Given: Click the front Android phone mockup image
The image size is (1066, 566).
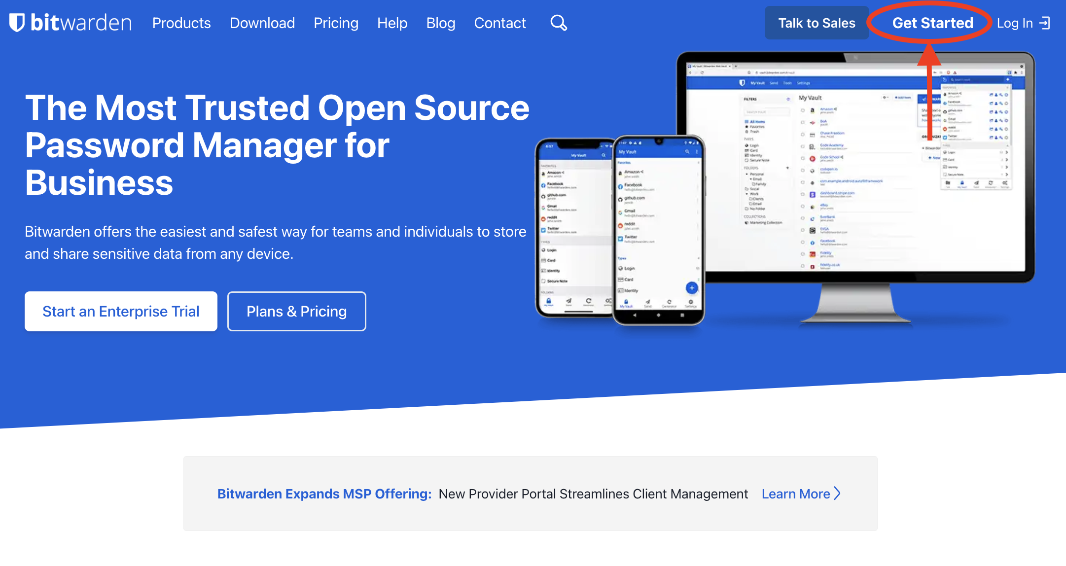Looking at the screenshot, I should [x=659, y=230].
